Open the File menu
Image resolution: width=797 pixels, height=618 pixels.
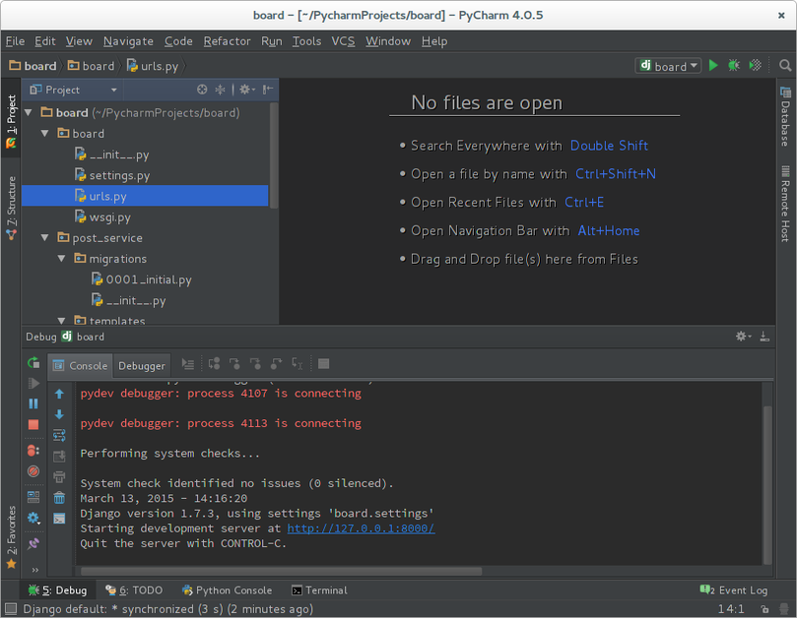(15, 41)
